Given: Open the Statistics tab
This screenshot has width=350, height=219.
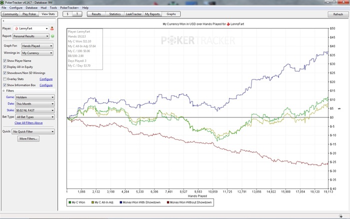Looking at the screenshot, I should [x=115, y=14].
